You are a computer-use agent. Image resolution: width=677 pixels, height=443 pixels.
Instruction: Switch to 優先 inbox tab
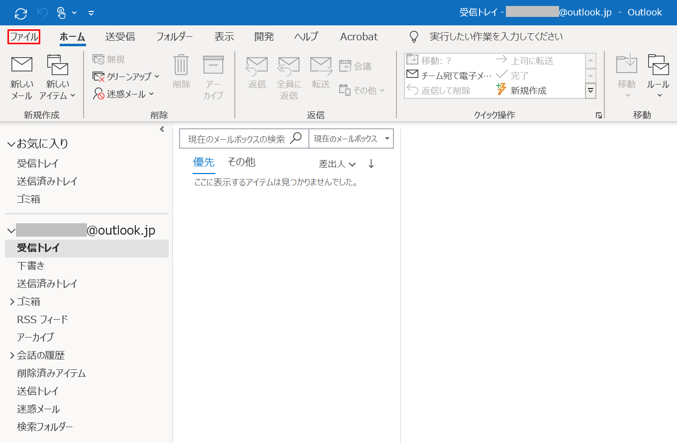click(204, 162)
